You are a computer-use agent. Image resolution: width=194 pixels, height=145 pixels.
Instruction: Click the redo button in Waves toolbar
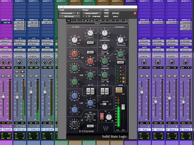80,21
